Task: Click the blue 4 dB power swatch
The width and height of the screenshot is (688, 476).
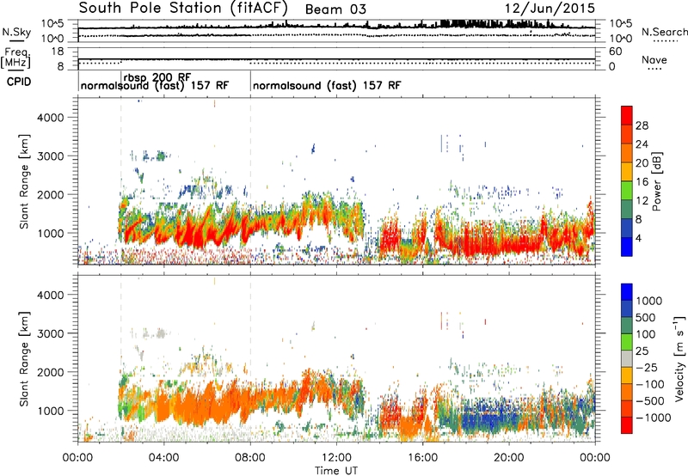Action: pos(627,247)
